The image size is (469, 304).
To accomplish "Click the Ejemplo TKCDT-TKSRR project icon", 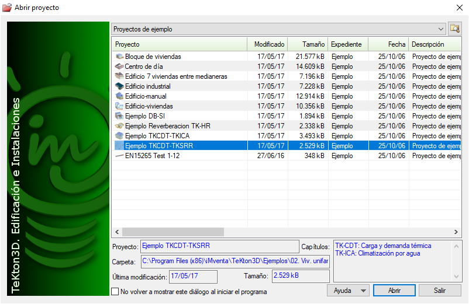I will [119, 146].
